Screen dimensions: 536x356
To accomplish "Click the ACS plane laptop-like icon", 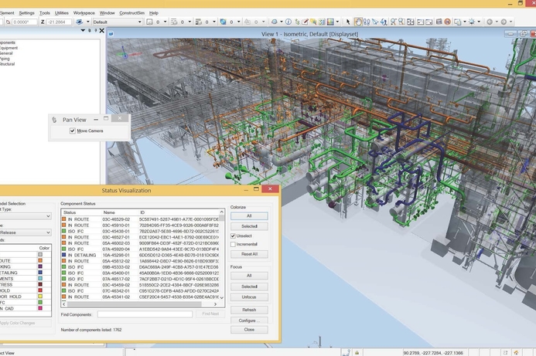I will point(79,22).
